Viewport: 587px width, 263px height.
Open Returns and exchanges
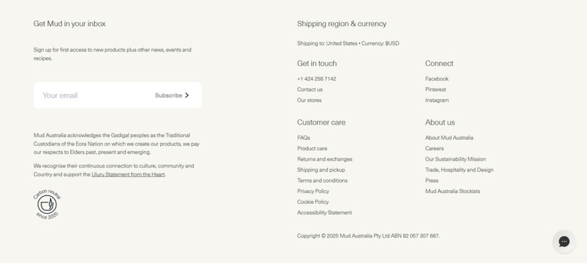(x=324, y=159)
